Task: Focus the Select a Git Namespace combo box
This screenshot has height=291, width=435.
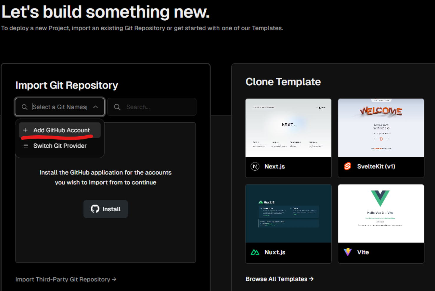Action: click(x=60, y=107)
